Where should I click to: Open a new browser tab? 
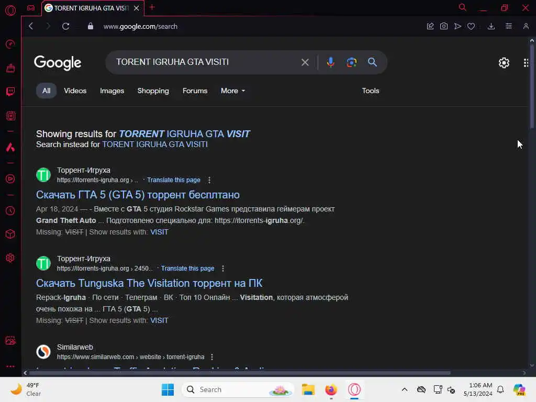click(x=152, y=7)
